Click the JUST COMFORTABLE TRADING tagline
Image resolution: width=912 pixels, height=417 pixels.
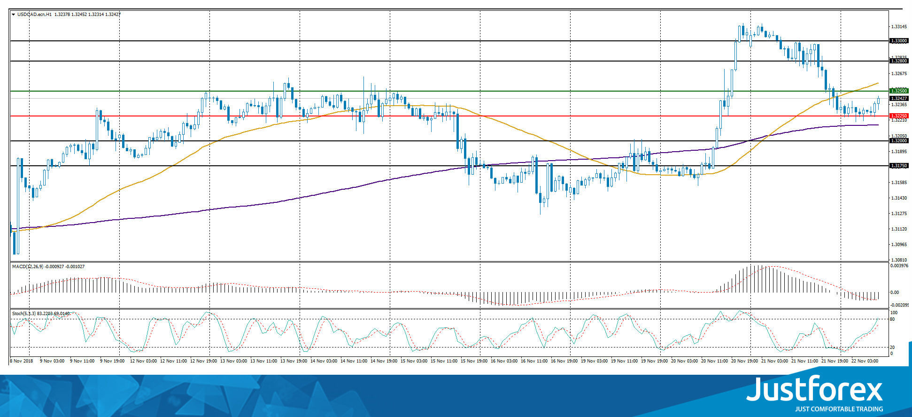(839, 409)
